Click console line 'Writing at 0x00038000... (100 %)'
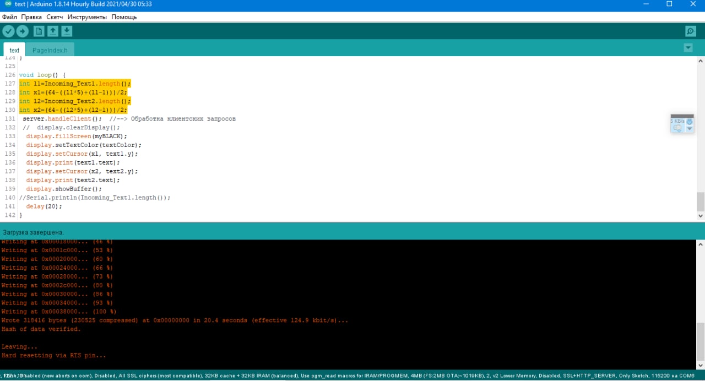 tap(58, 312)
